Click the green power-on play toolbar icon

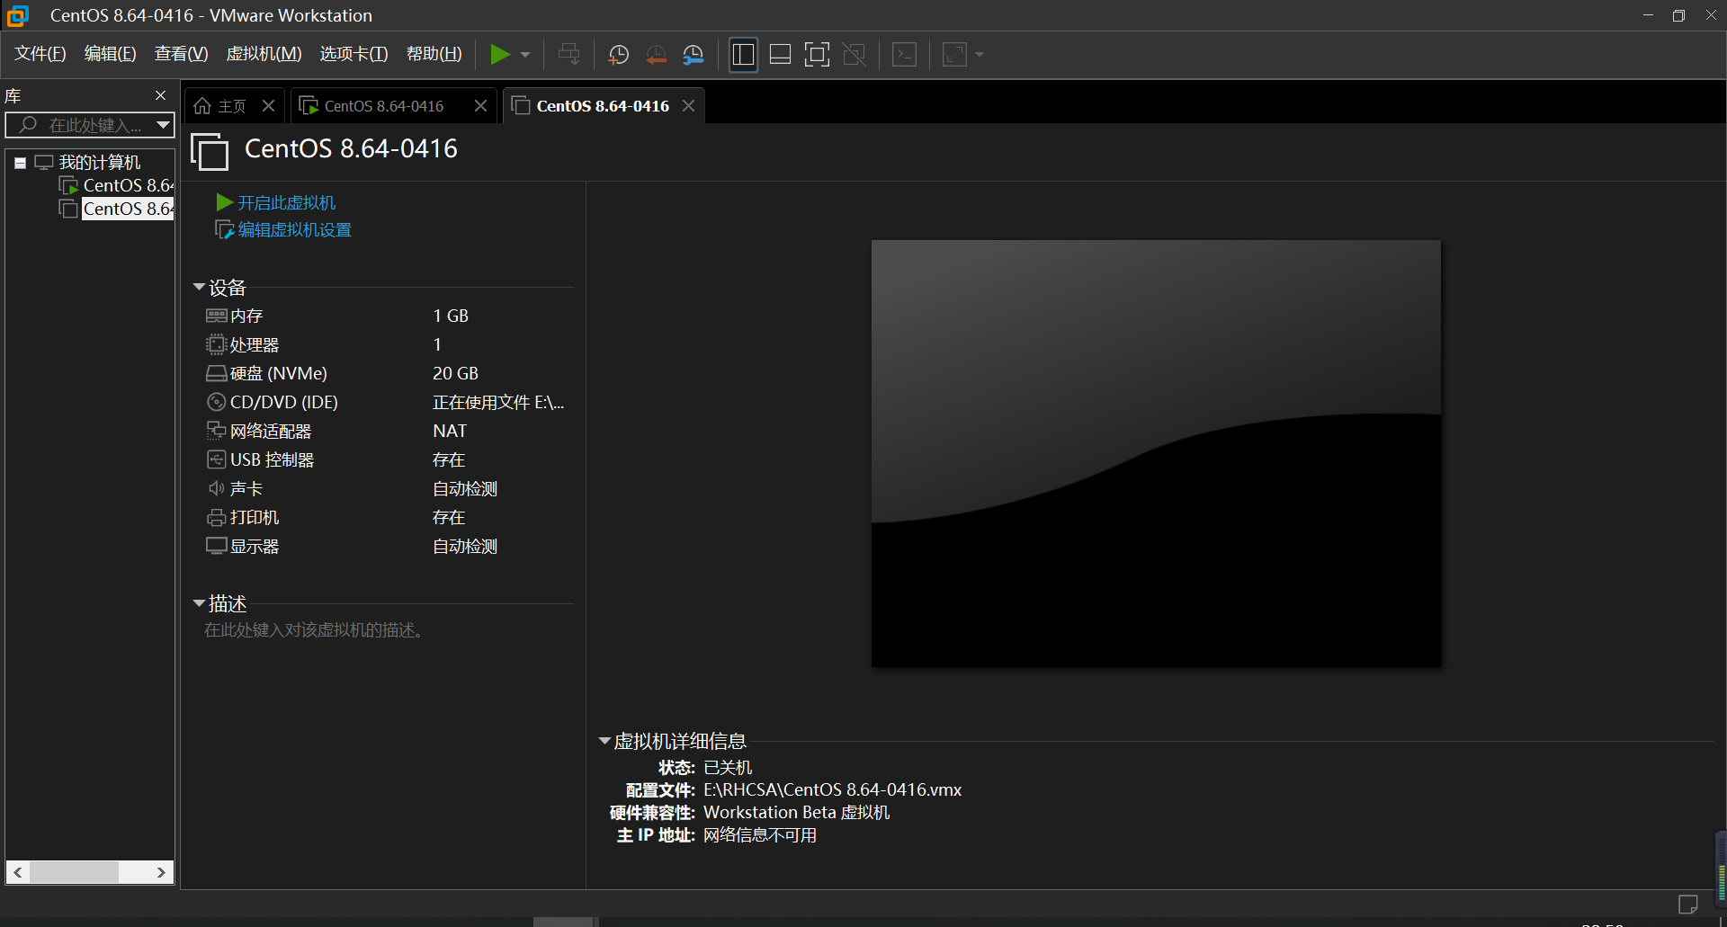(x=500, y=55)
